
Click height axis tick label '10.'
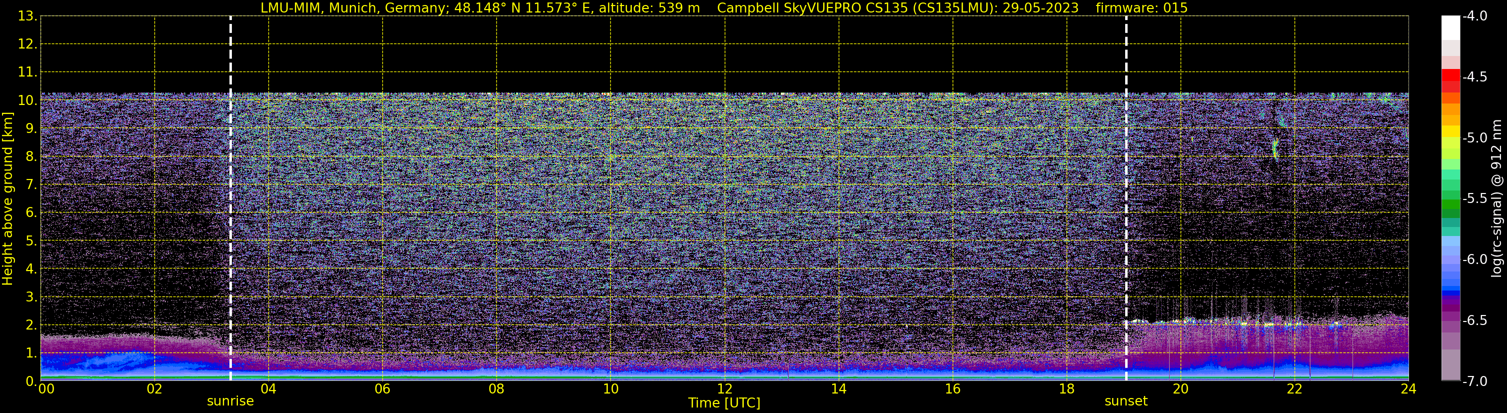click(x=27, y=100)
